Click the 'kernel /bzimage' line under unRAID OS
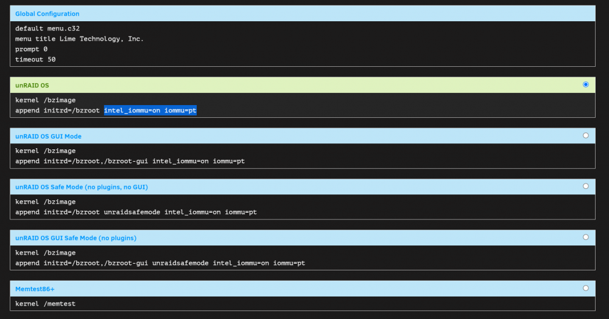609x319 pixels. [x=46, y=100]
